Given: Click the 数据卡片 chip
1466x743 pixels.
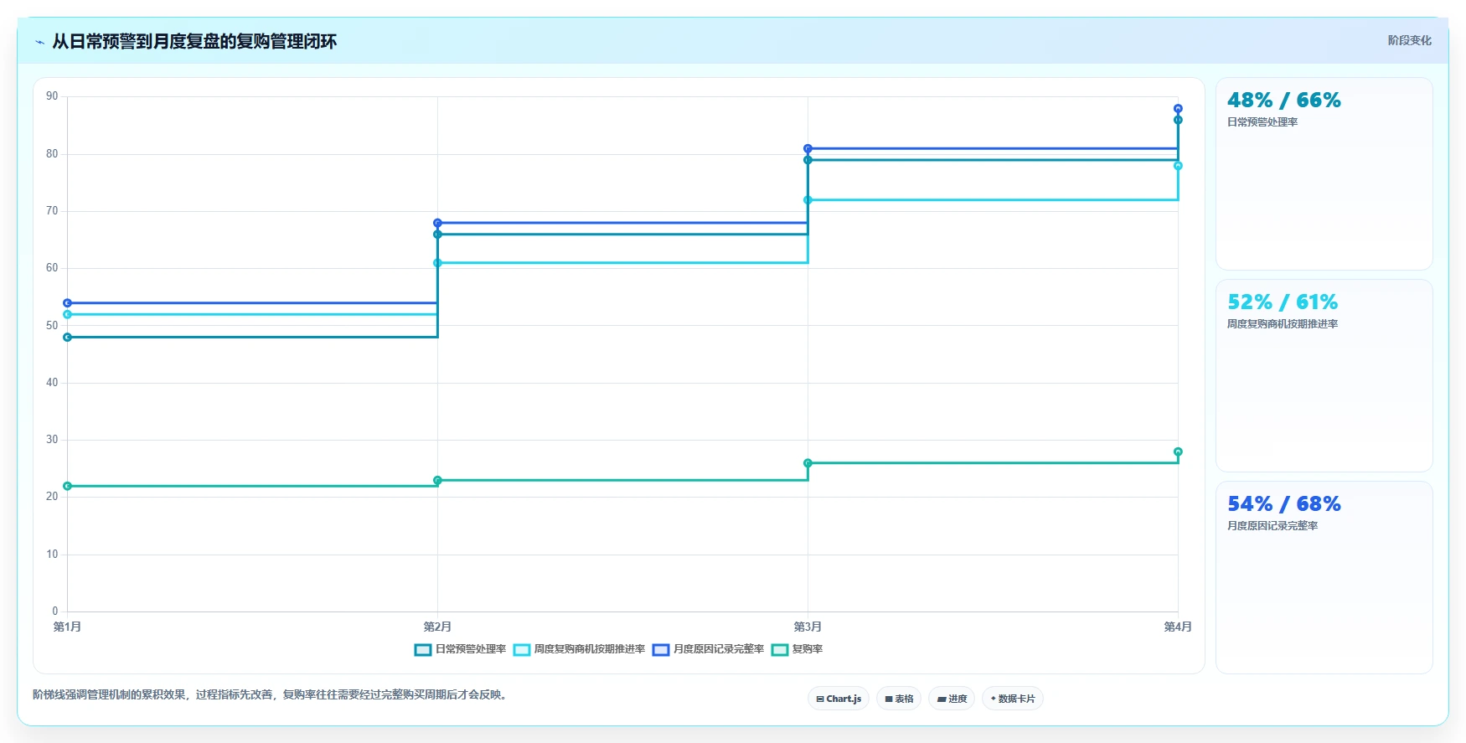Looking at the screenshot, I should pos(1013,699).
